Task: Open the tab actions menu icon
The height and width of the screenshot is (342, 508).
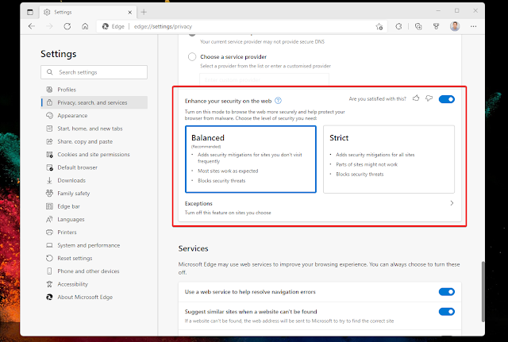Action: [30, 12]
